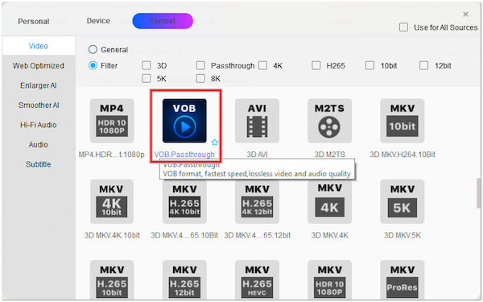
Task: Select the 3D MKV H264 10Bit icon
Action: click(402, 121)
